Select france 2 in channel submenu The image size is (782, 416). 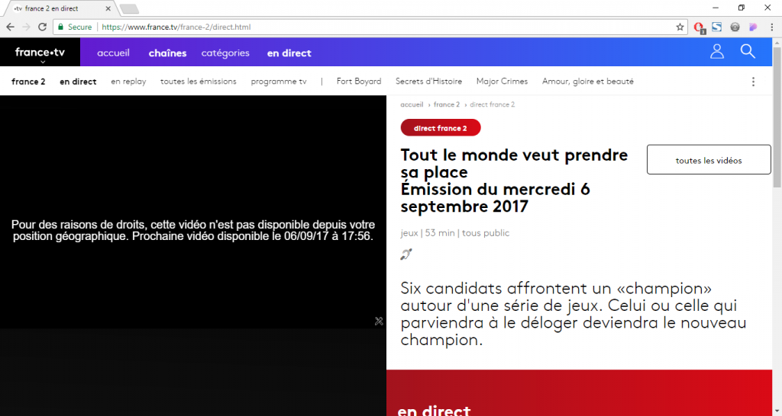coord(28,82)
